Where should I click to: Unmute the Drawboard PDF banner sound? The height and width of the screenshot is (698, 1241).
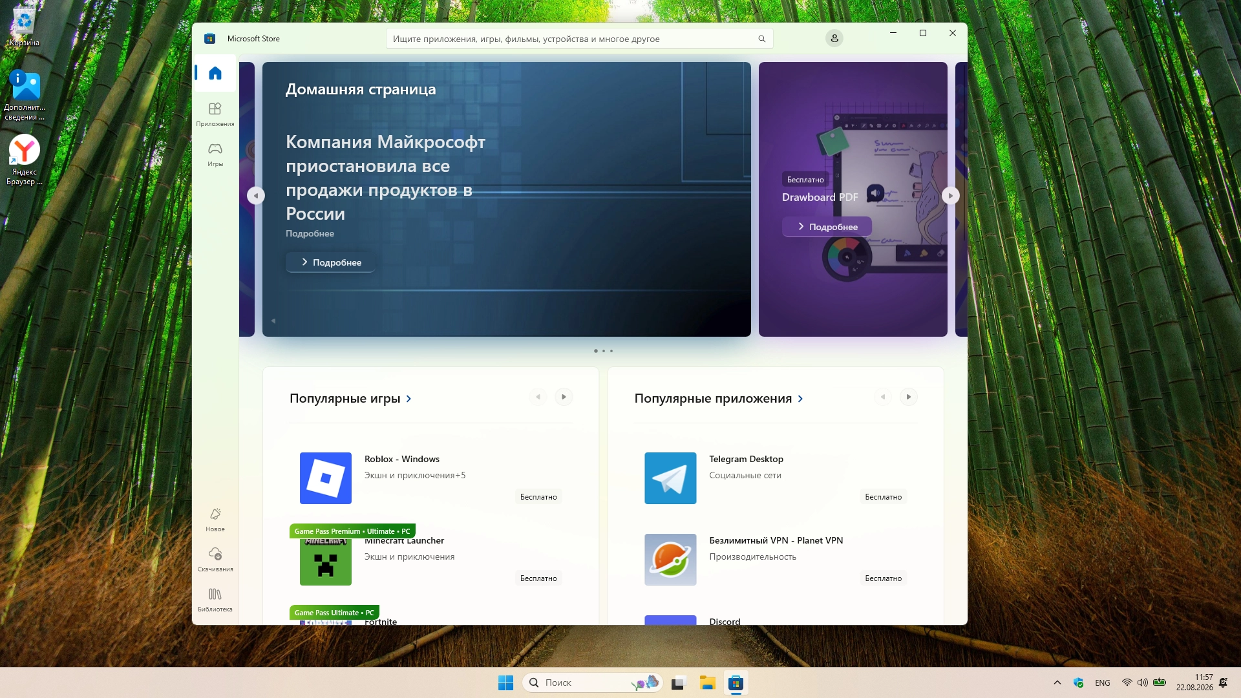pos(875,193)
